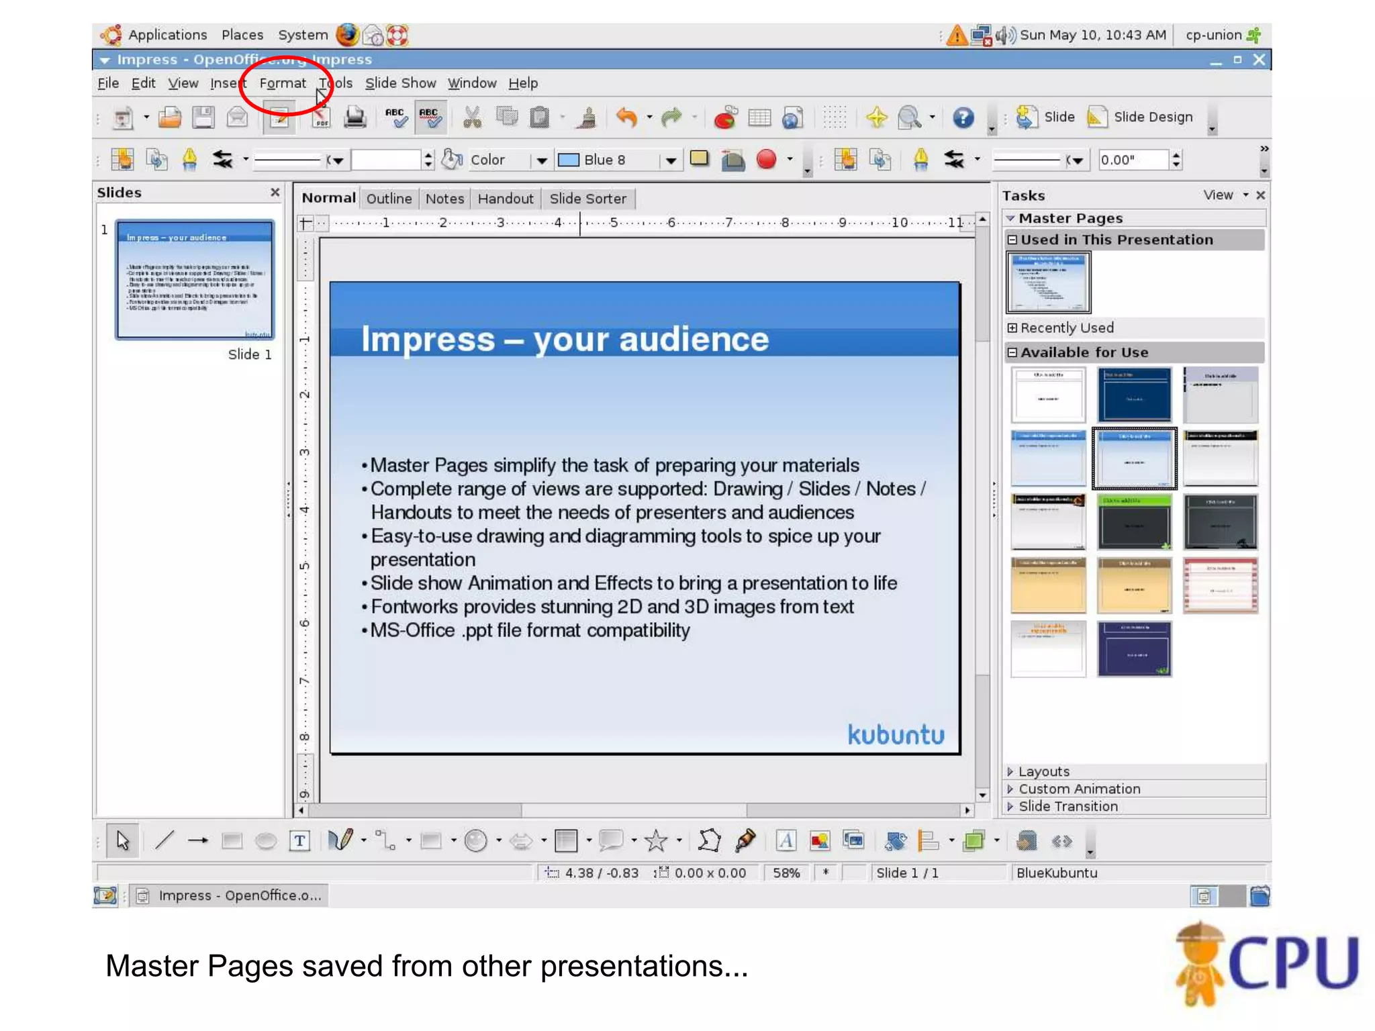The height and width of the screenshot is (1031, 1375).
Task: Close the Slides panel
Action: click(275, 193)
